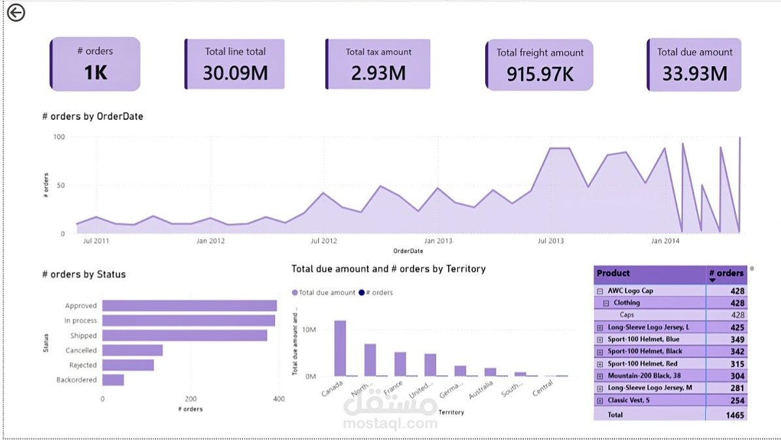The width and height of the screenshot is (781, 440).
Task: Click the 349 orders value cell
Action: [x=737, y=339]
